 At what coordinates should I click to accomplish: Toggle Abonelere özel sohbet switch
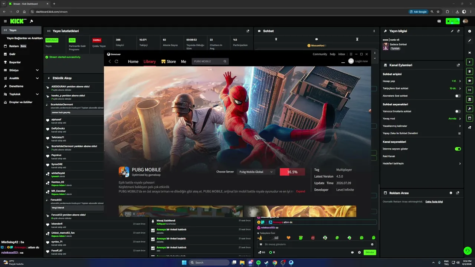458,96
